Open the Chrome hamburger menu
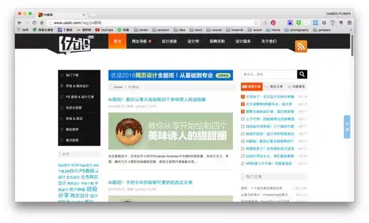Image resolution: width=369 pixels, height=223 pixels. [x=349, y=22]
